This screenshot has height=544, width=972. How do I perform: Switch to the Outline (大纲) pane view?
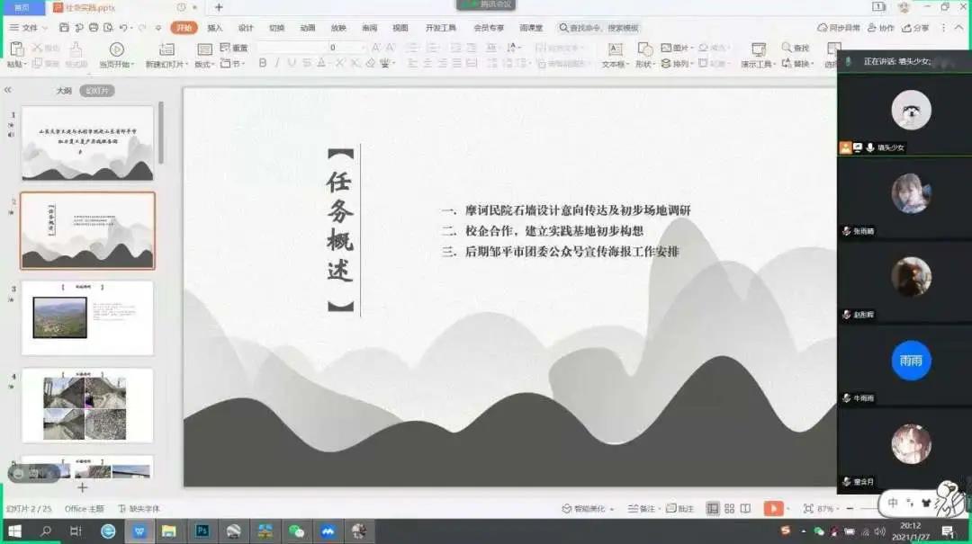pyautogui.click(x=64, y=91)
